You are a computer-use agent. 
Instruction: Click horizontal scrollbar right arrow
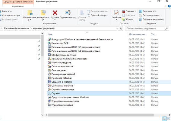coord(170,115)
